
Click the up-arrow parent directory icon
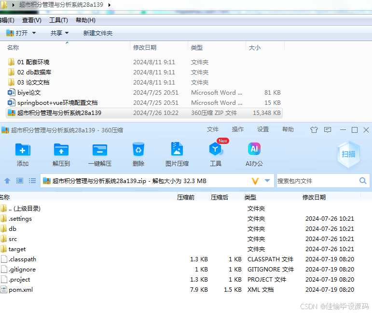coord(7,181)
